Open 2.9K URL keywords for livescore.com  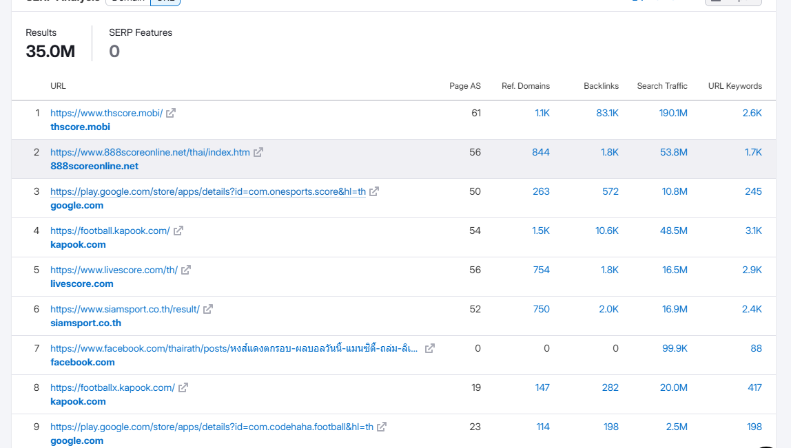tap(752, 270)
